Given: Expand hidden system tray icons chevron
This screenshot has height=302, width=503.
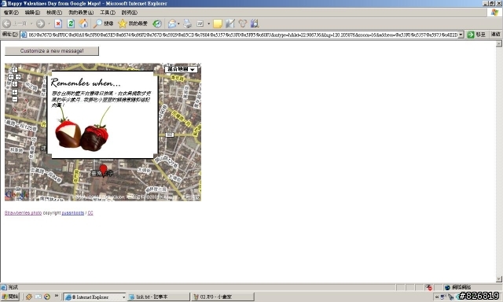Looking at the screenshot, I should coord(437,297).
